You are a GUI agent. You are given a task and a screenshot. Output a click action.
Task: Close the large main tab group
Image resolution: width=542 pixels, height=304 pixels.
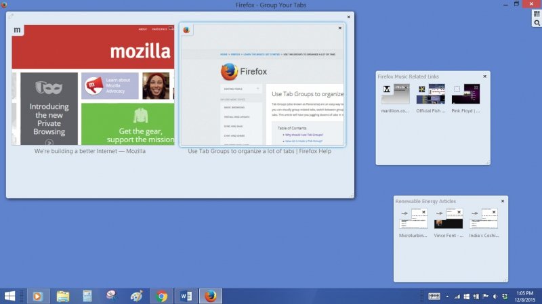(348, 17)
